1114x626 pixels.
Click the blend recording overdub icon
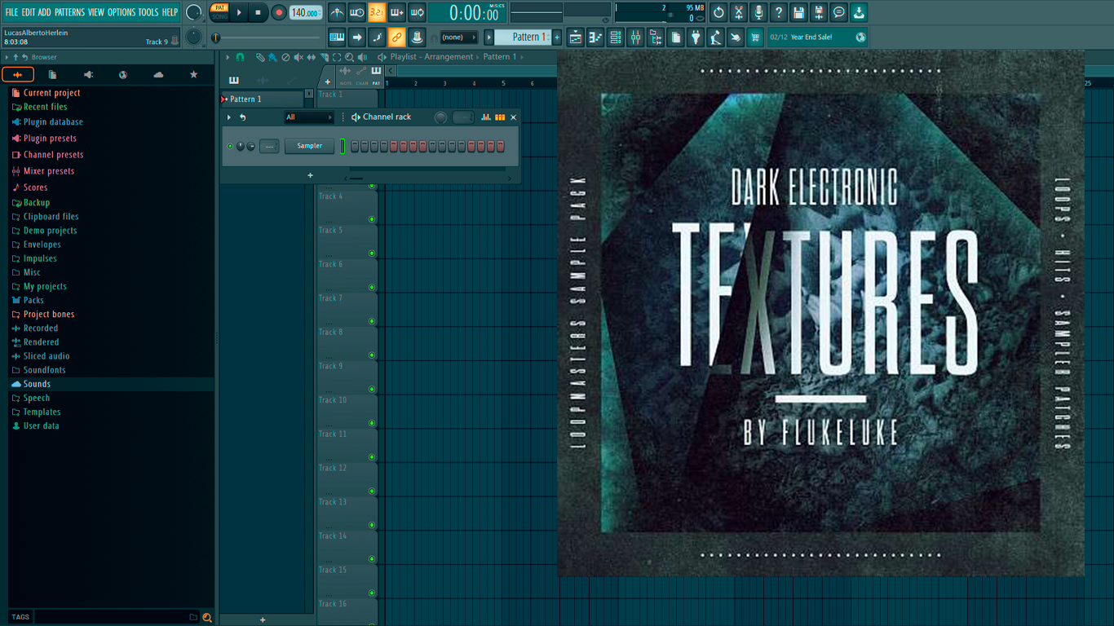pos(397,12)
